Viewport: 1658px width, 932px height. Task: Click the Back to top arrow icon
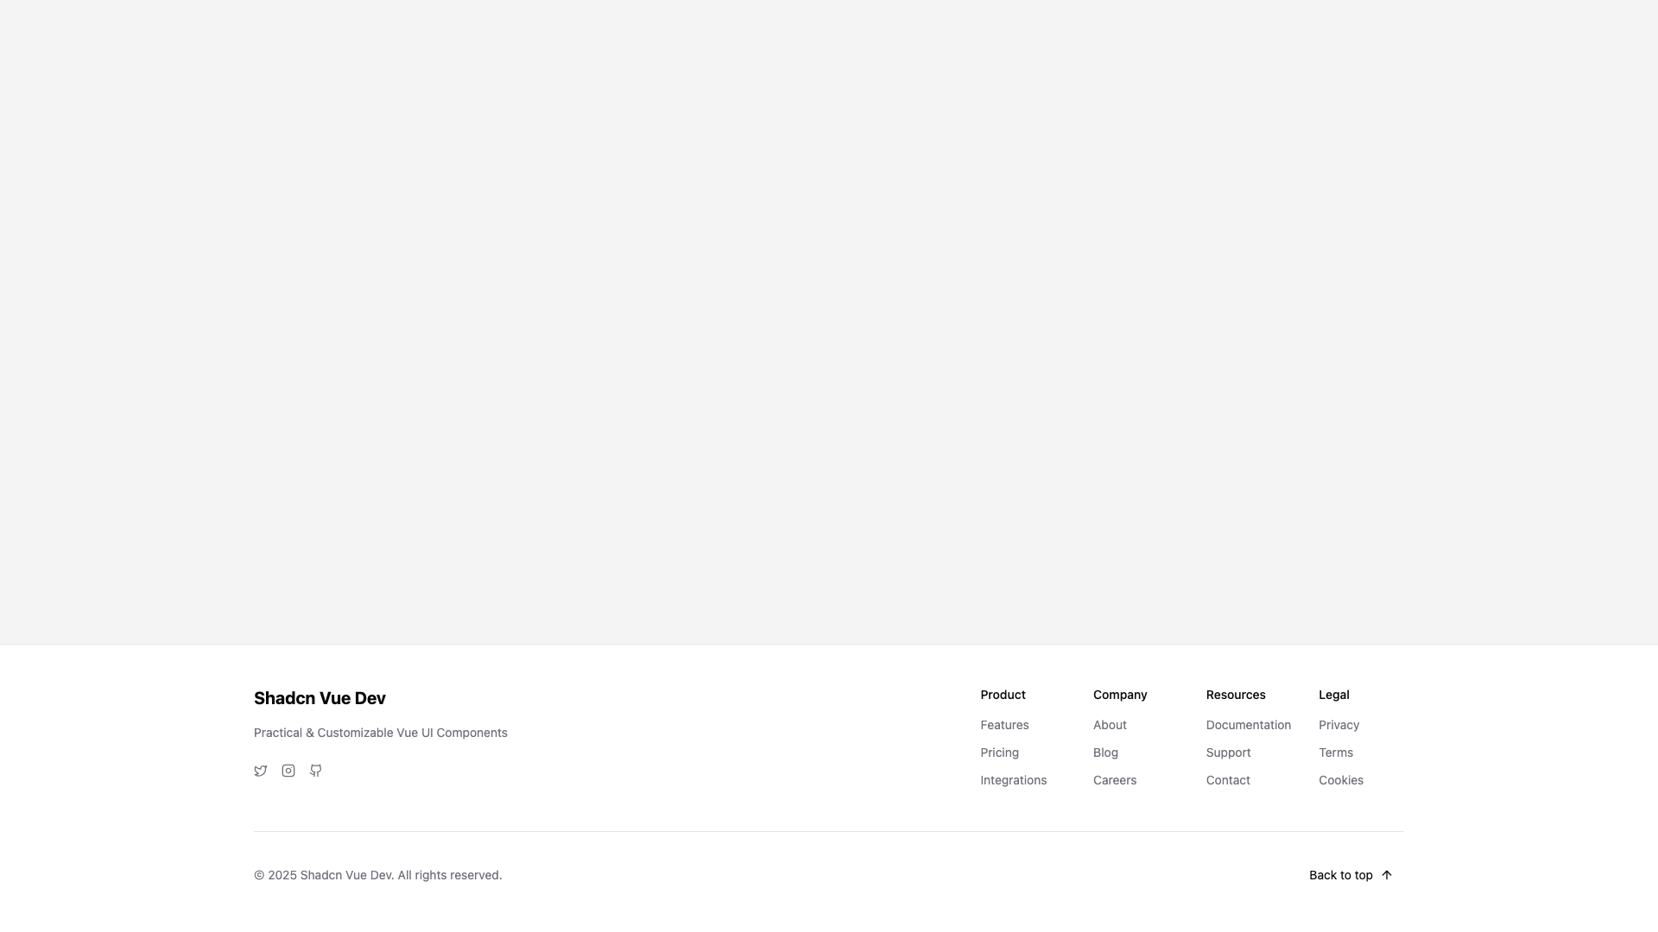[x=1387, y=875]
